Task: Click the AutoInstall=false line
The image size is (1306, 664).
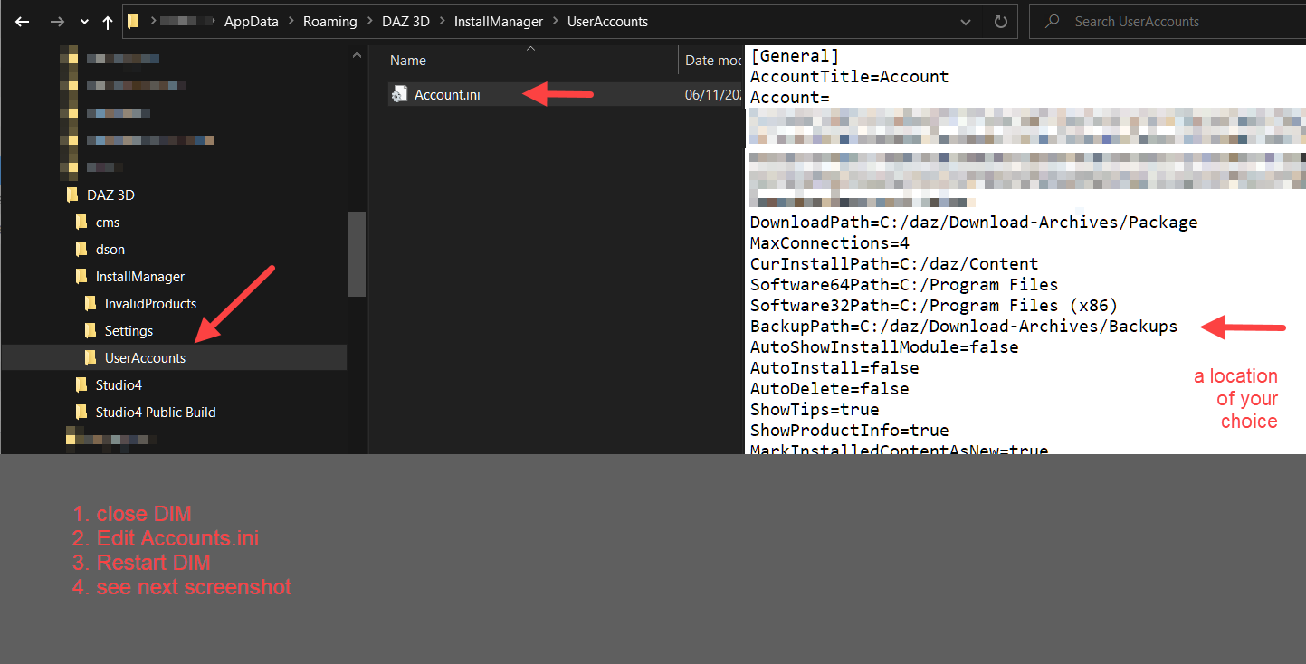Action: point(834,368)
